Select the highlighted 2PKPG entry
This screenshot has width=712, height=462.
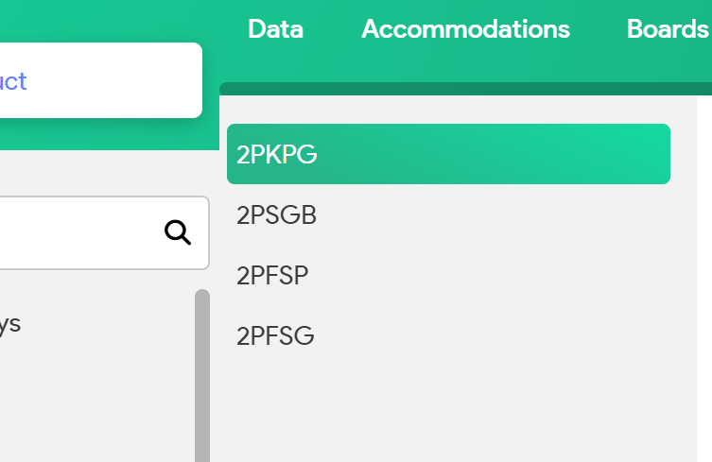point(448,154)
